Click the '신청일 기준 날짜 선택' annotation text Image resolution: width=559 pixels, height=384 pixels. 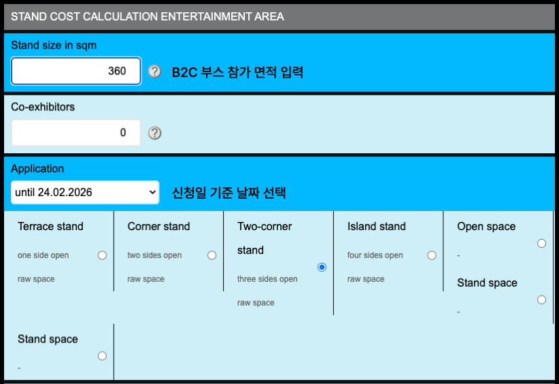(x=229, y=193)
